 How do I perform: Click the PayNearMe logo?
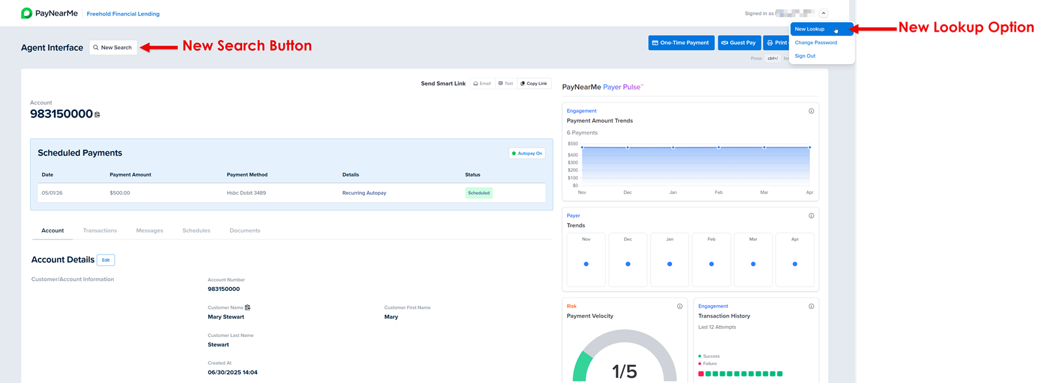(49, 13)
